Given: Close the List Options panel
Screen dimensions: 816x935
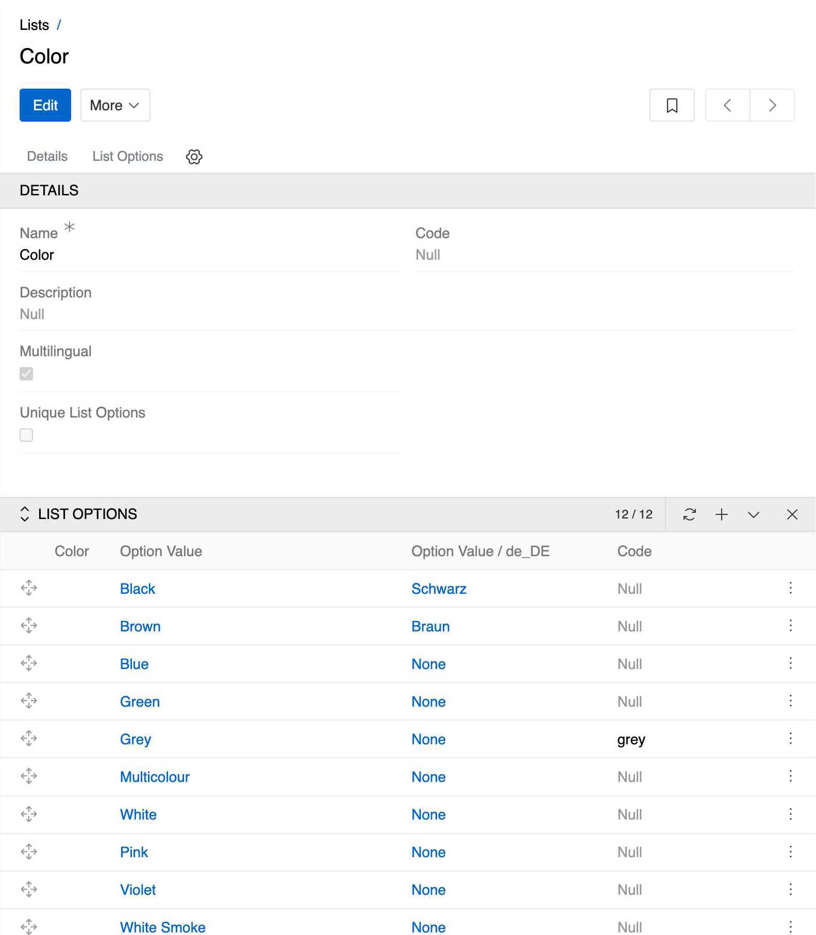Looking at the screenshot, I should point(792,514).
